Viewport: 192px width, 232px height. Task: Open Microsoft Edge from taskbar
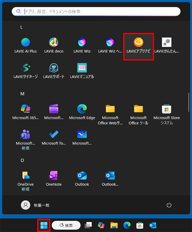coord(127,225)
